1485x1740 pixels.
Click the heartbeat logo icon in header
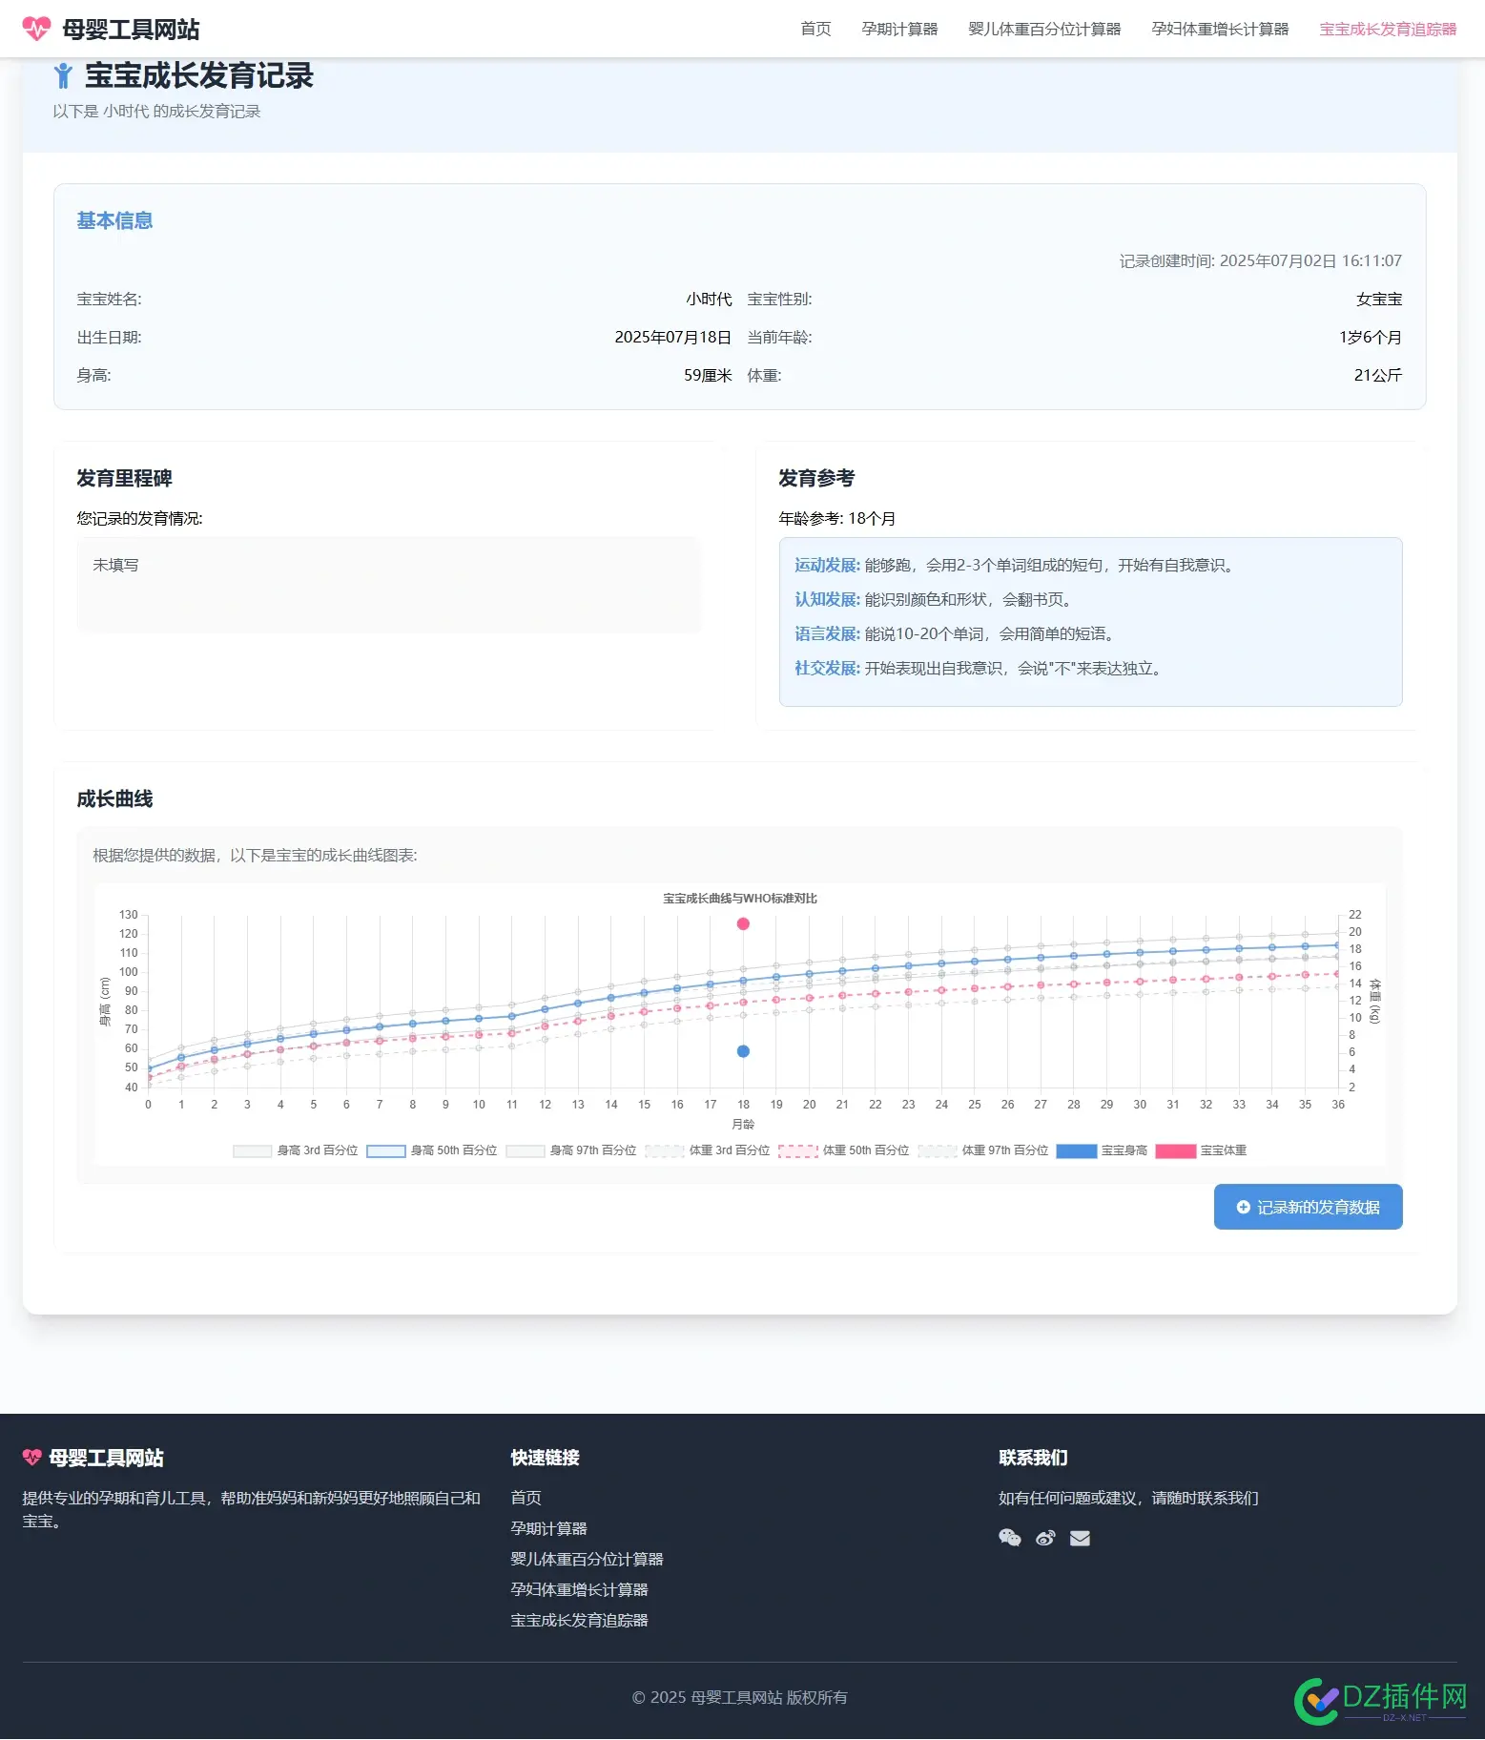(36, 30)
